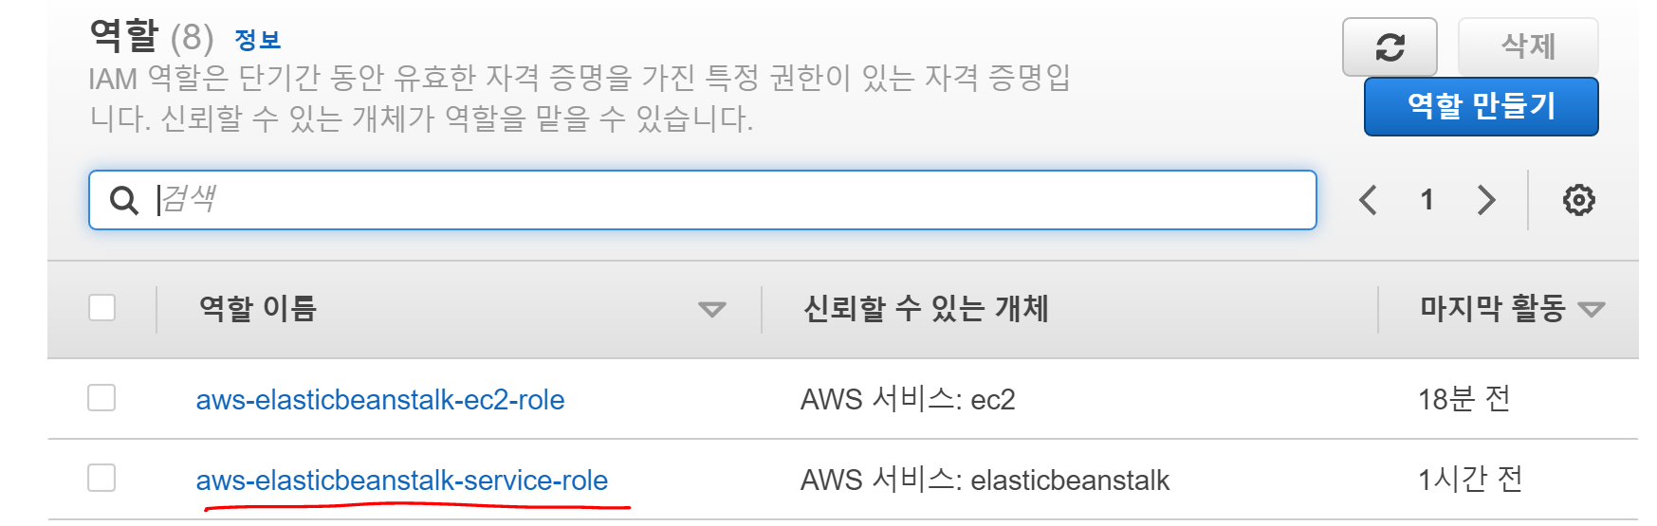
Task: Check the aws-elasticbeanstalk-service-role row checkbox
Action: point(101,478)
